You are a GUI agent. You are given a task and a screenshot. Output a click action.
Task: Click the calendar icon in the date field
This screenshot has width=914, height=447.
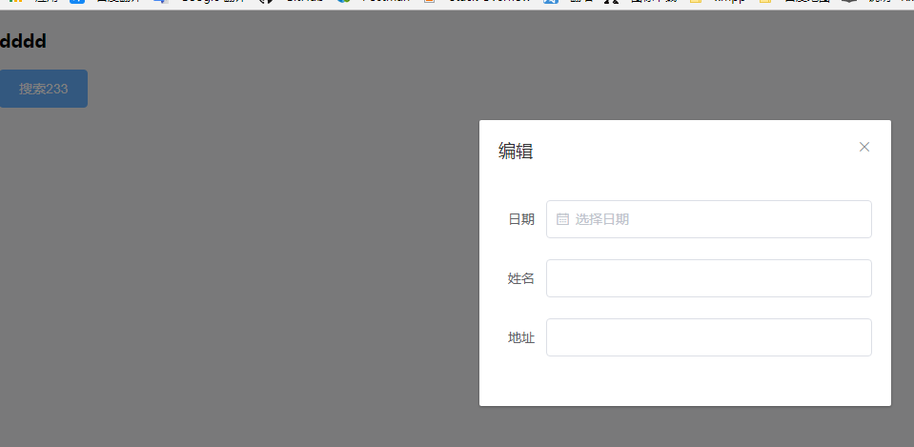pyautogui.click(x=562, y=219)
